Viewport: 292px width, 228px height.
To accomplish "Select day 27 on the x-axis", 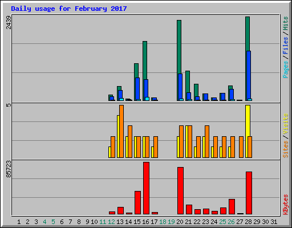I will (x=240, y=222).
